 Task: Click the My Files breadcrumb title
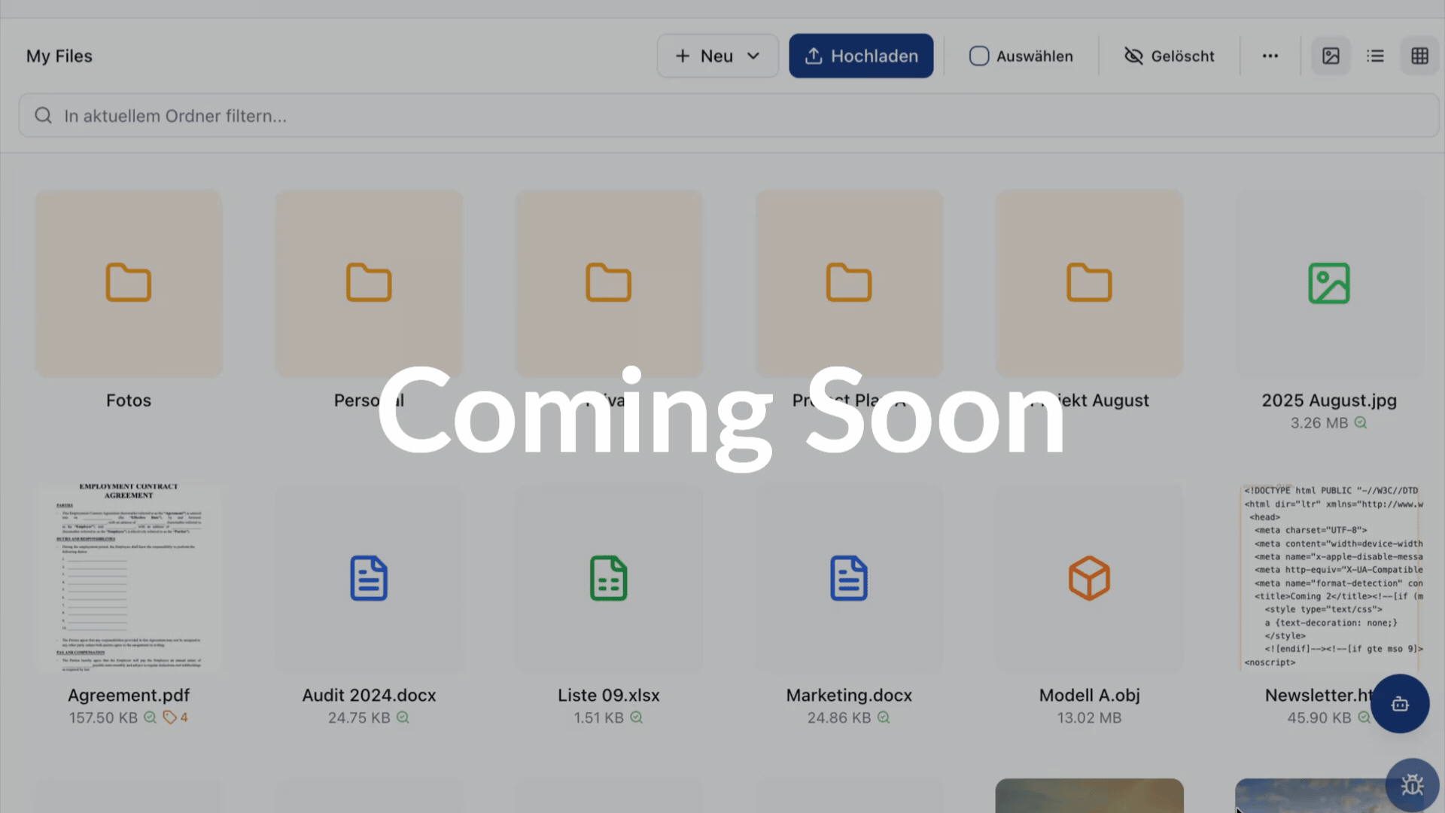(59, 56)
